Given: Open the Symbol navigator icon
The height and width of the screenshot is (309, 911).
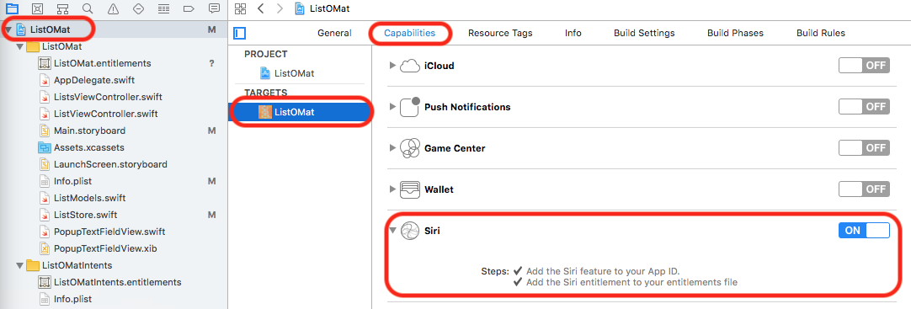Looking at the screenshot, I should click(62, 8).
